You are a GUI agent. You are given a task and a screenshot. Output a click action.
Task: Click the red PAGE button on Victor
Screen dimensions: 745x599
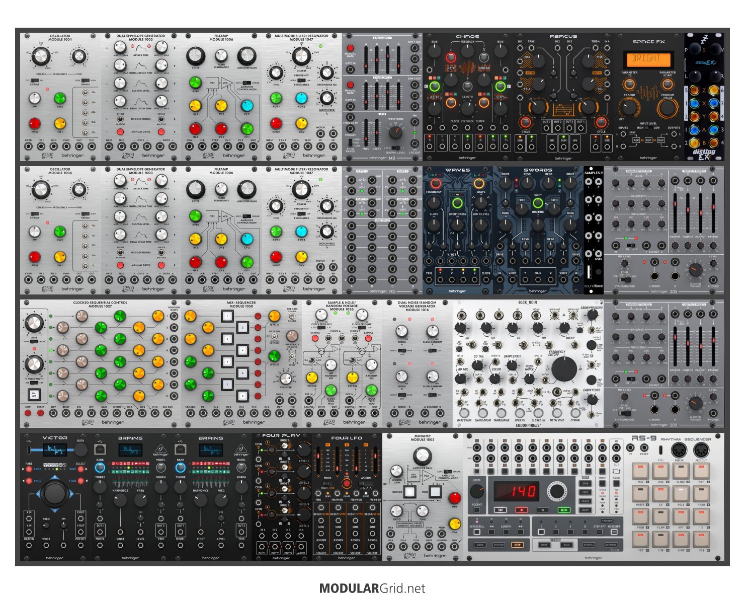point(29,469)
